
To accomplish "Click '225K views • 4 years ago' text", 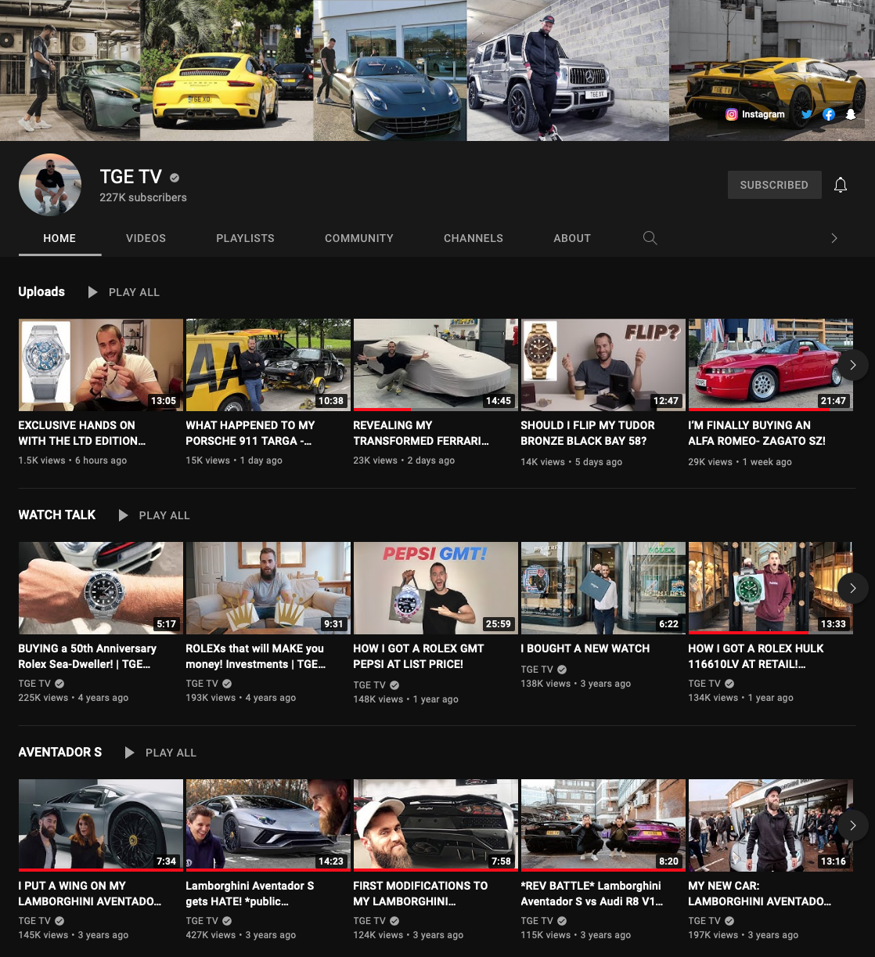I will pos(74,698).
